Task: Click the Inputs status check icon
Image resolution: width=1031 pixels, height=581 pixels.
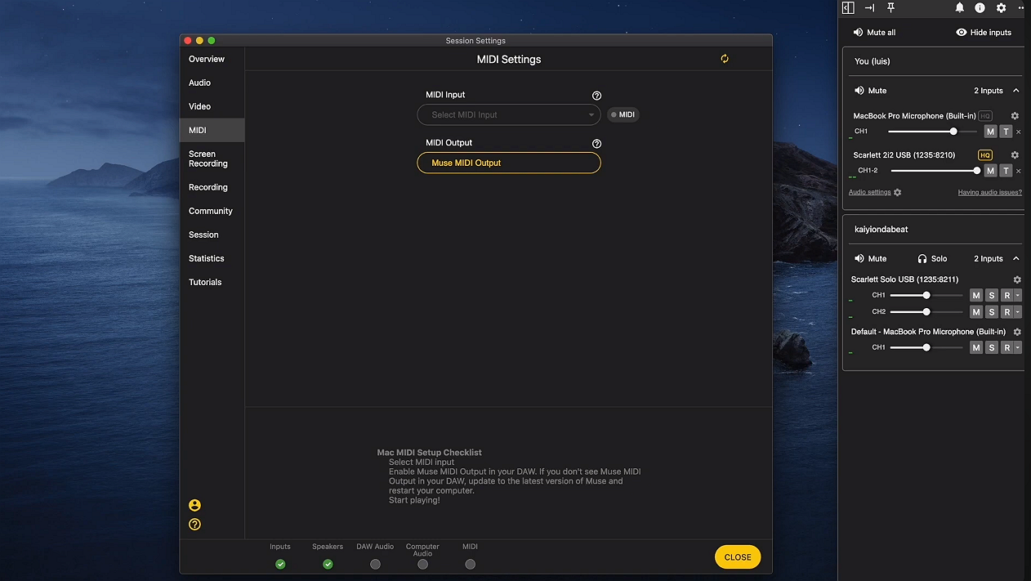Action: 280,564
